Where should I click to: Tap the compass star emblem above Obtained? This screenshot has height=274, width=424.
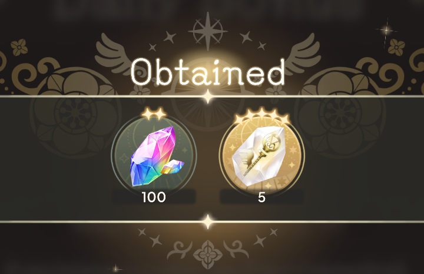click(x=208, y=31)
